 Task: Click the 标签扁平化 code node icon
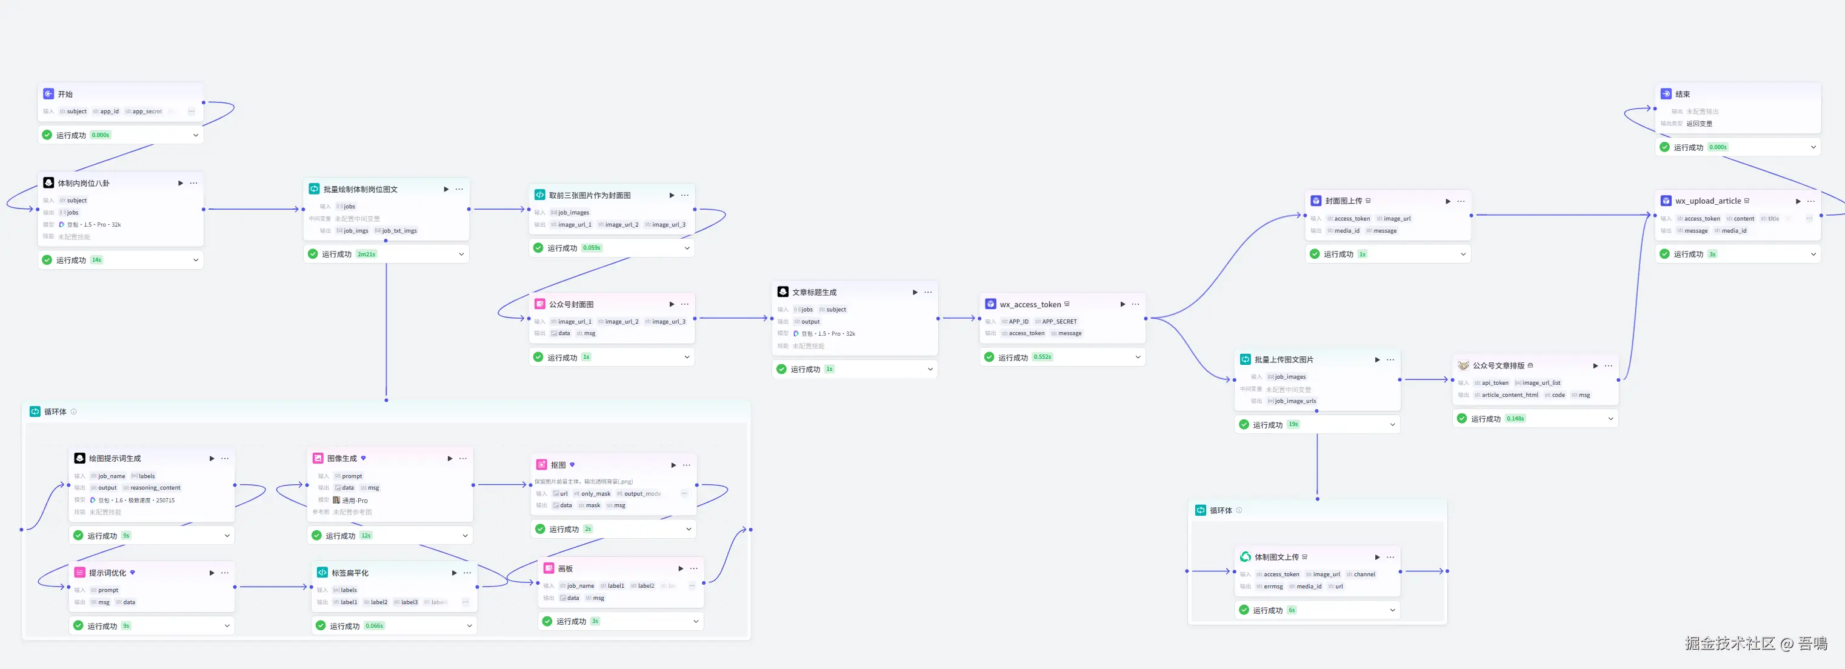[x=322, y=573]
